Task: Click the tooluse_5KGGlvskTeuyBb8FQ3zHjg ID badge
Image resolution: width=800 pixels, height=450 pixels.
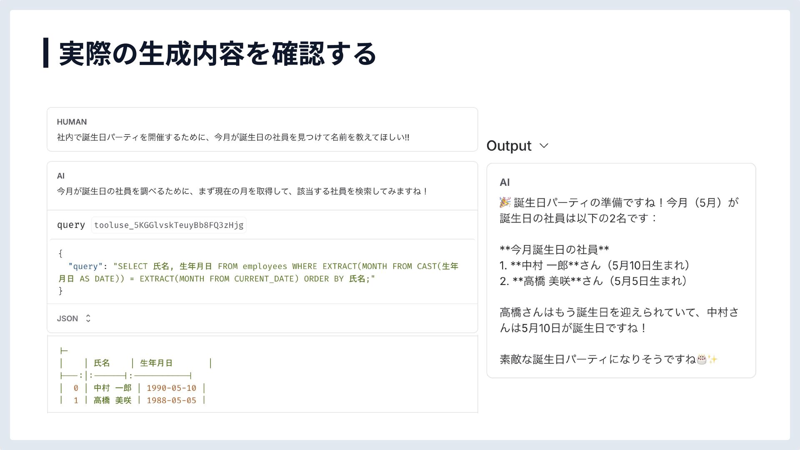Action: tap(169, 225)
